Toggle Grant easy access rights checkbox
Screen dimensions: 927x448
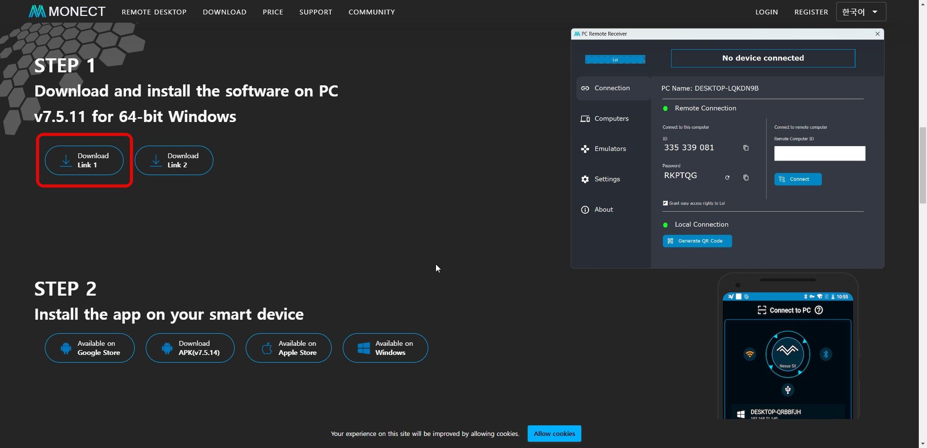[665, 203]
